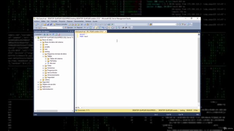Open the editor zoom percentage dropdown

coord(82,108)
